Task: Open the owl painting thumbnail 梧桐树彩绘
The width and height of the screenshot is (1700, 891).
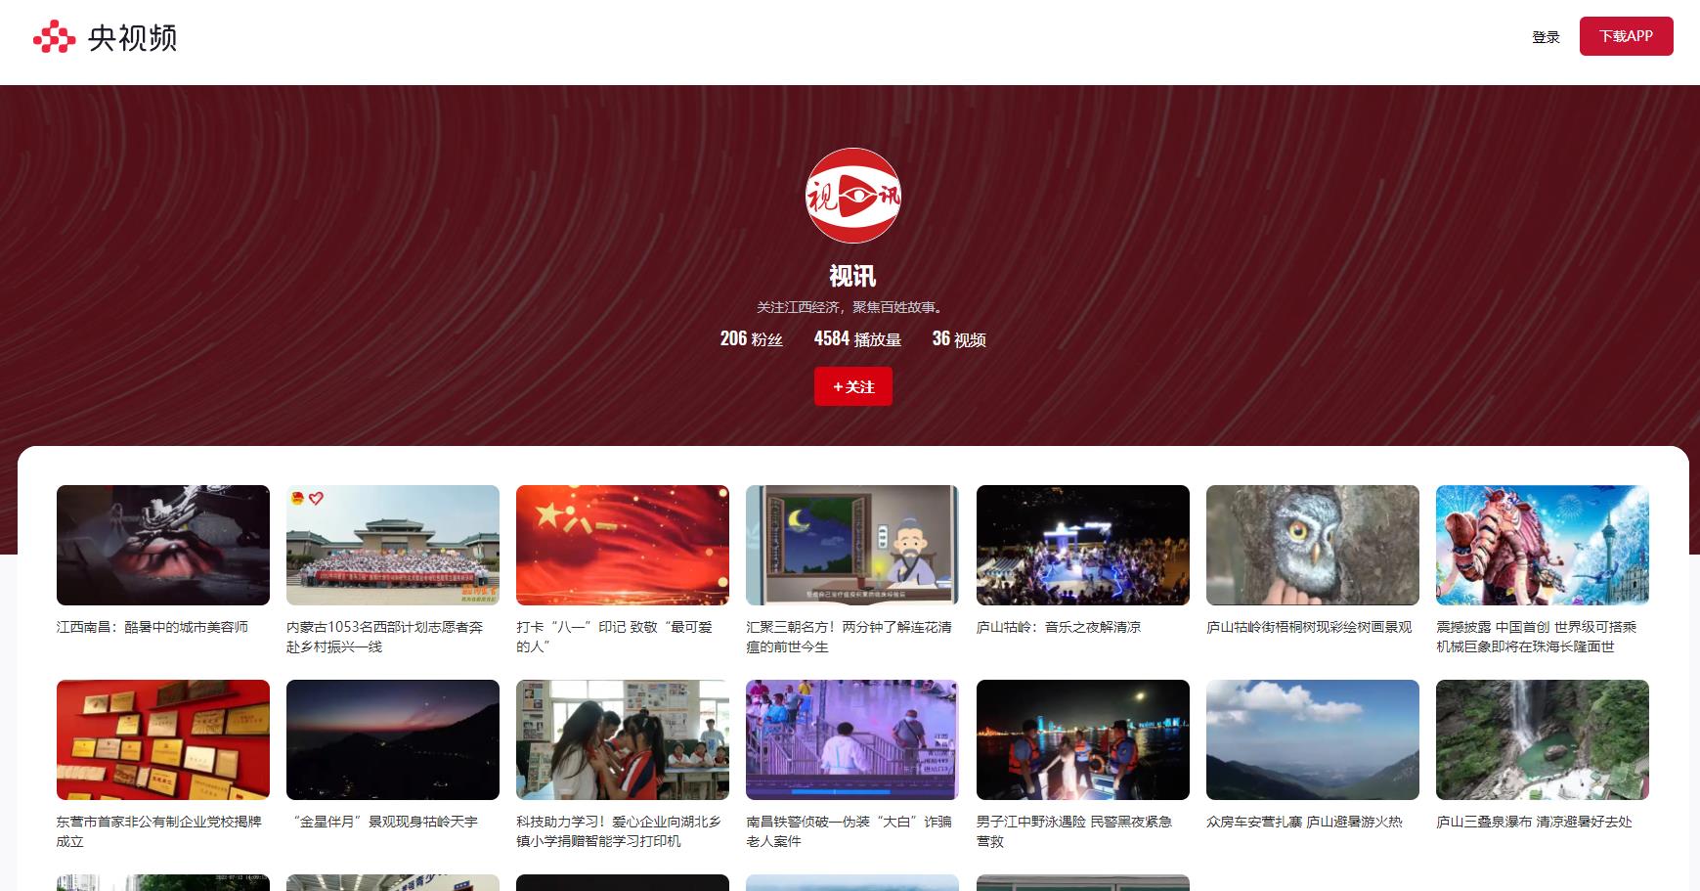Action: (1313, 545)
